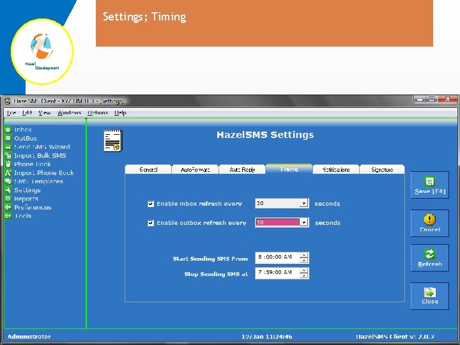460x345 pixels.
Task: Open the Inbox sidebar icon
Action: point(8,129)
